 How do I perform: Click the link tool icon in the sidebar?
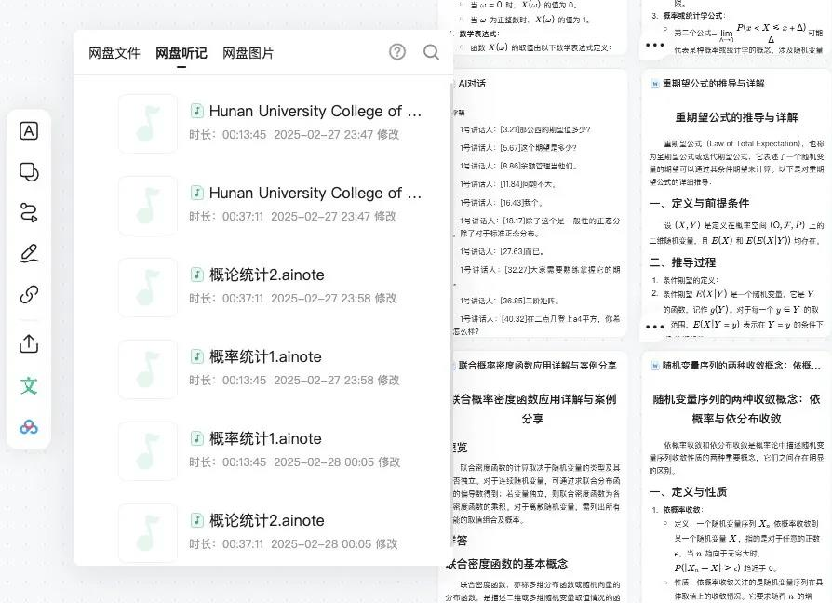(28, 293)
